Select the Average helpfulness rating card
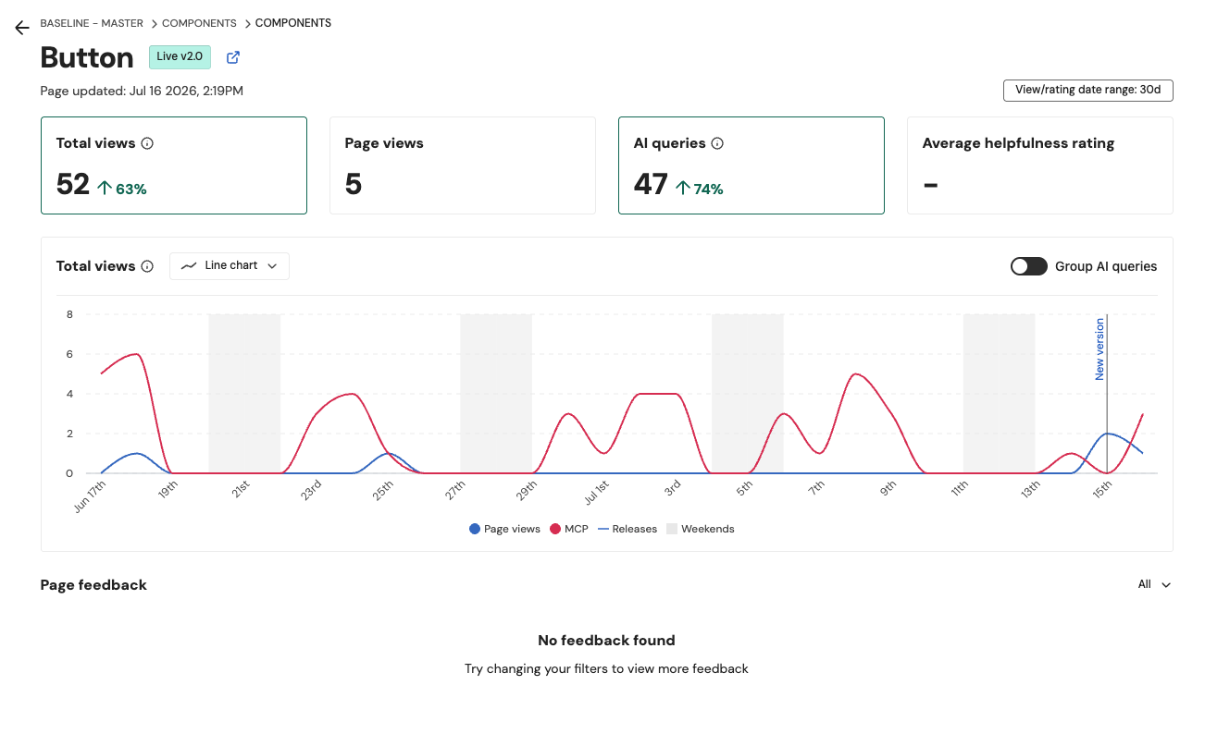1205x734 pixels. tap(1040, 165)
